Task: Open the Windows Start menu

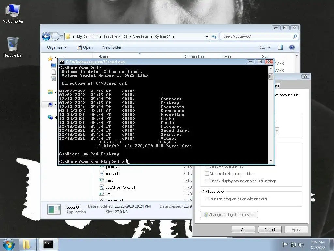Action: pos(8,244)
